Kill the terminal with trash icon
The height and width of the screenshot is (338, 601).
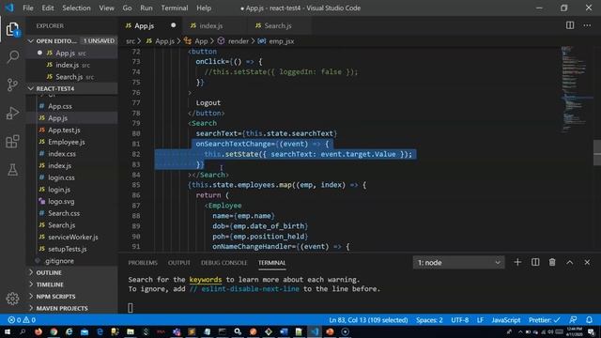coord(552,263)
